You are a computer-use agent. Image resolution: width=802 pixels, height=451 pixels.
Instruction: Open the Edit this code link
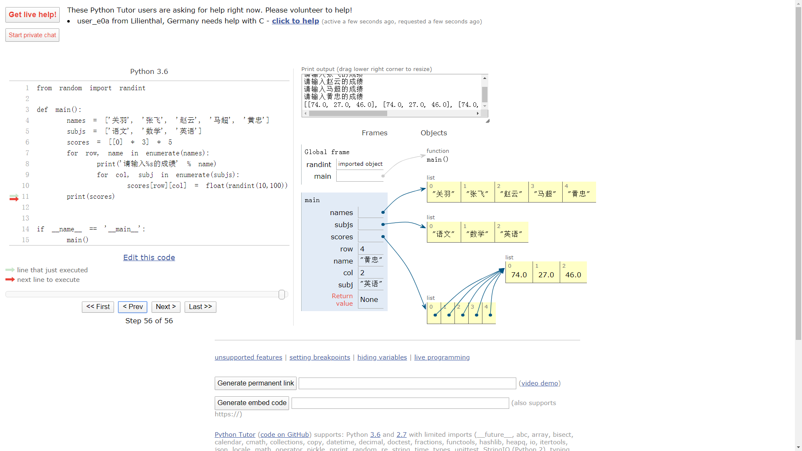click(x=149, y=258)
